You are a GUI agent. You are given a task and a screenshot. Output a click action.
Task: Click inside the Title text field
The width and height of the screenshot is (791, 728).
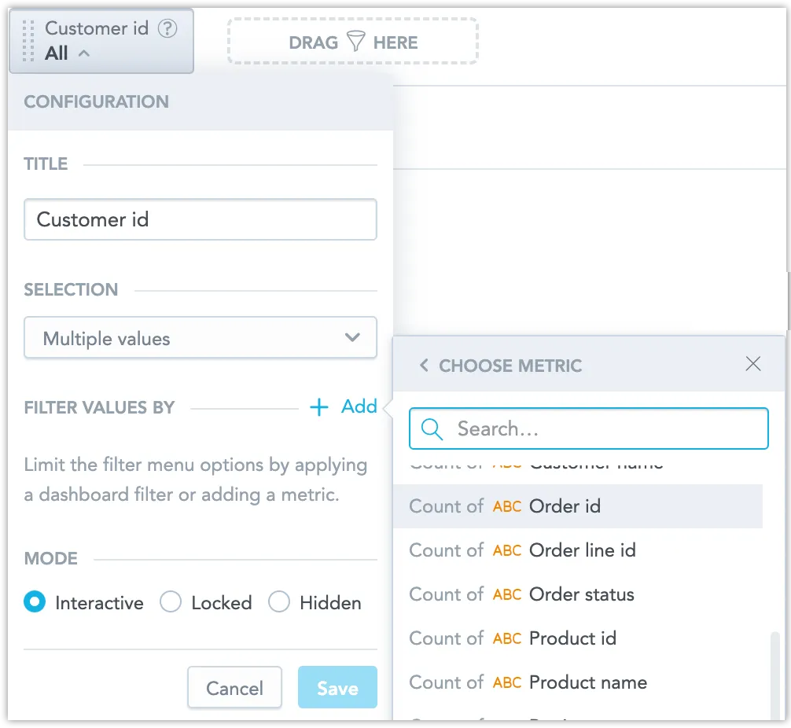point(201,219)
